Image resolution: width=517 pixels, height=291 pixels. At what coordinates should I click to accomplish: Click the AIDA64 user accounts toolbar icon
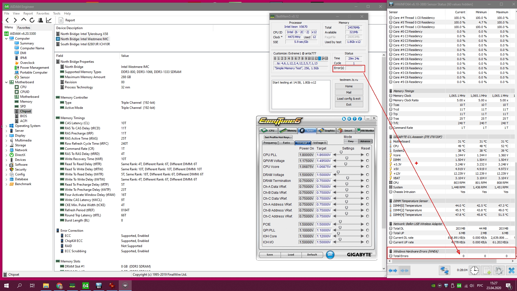(x=40, y=20)
